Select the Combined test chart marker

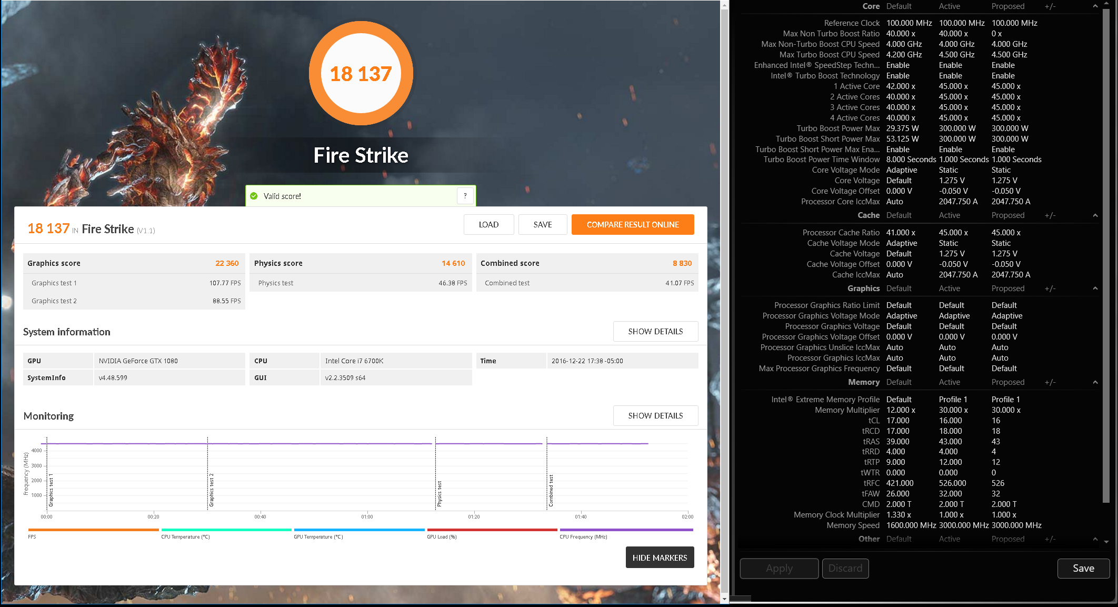(551, 490)
